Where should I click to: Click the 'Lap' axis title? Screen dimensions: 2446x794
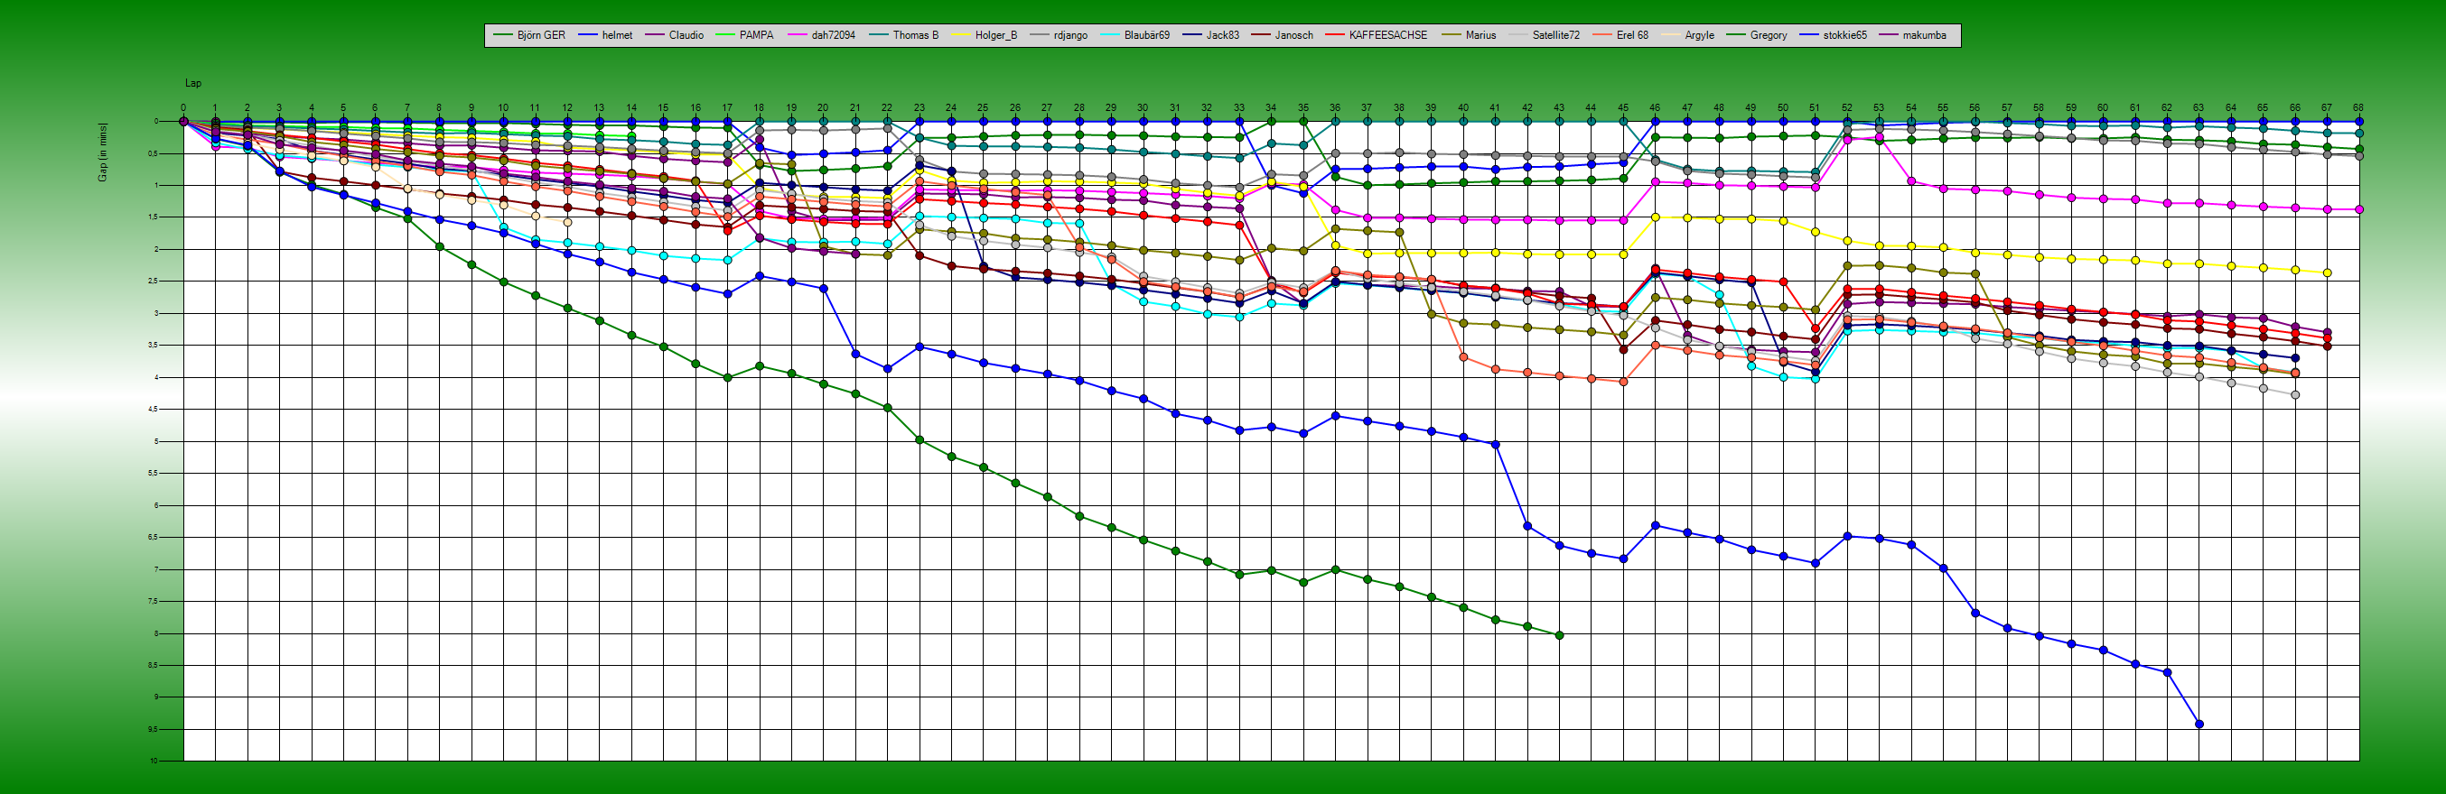[192, 84]
